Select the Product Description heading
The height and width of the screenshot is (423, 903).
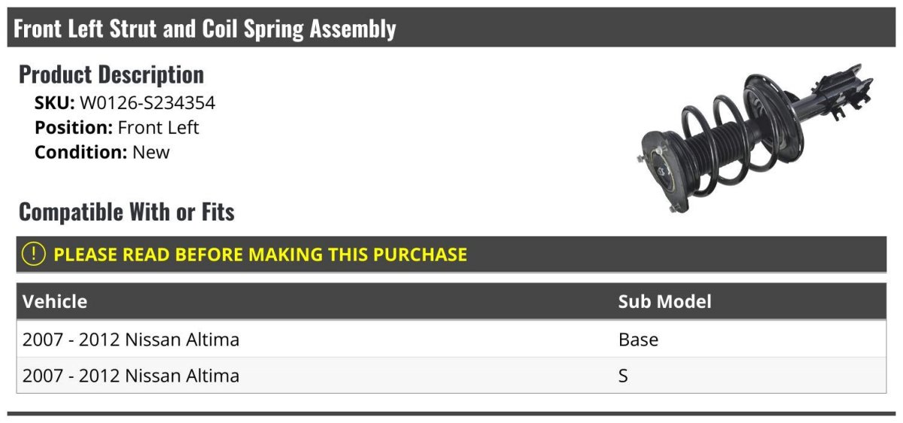coord(111,75)
